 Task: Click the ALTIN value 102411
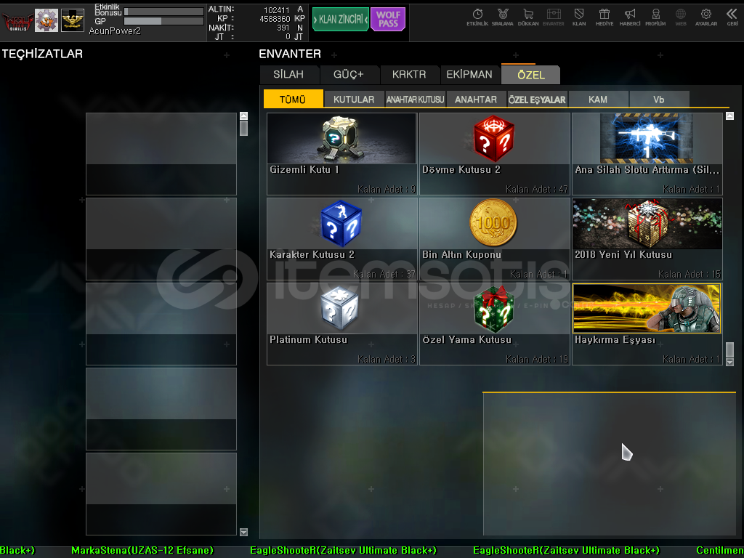tap(277, 9)
